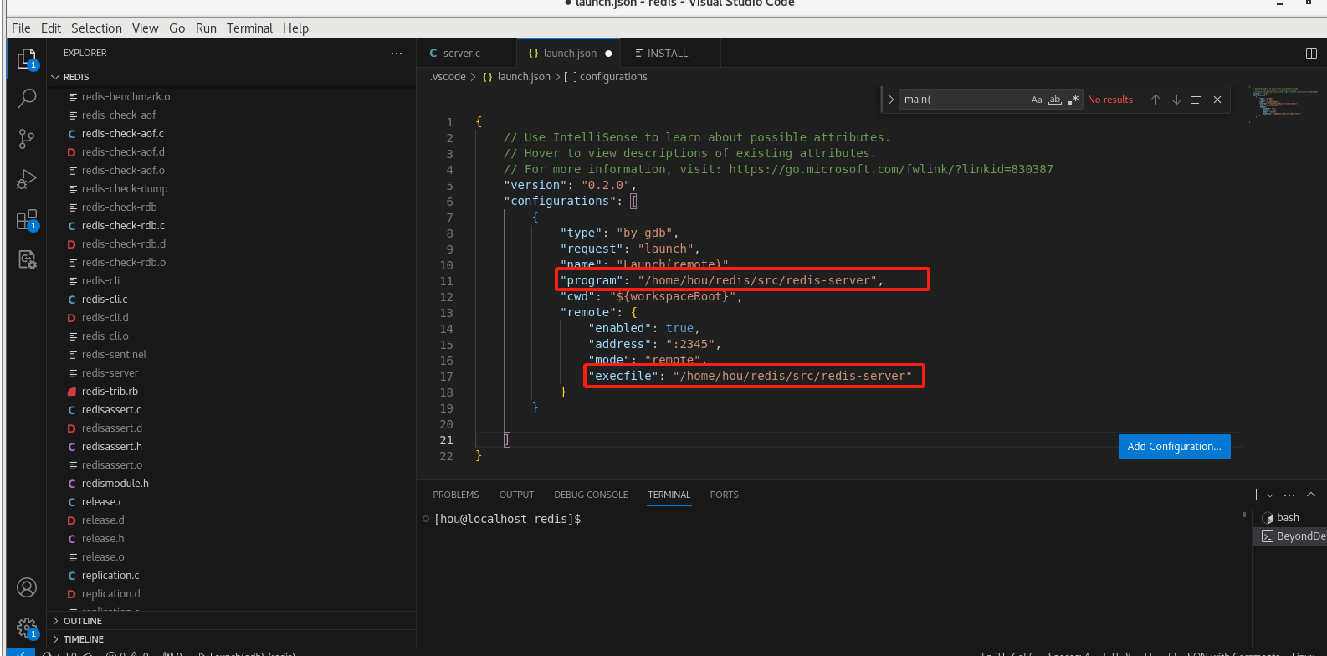Expand the Replace row in find widget

click(x=891, y=100)
